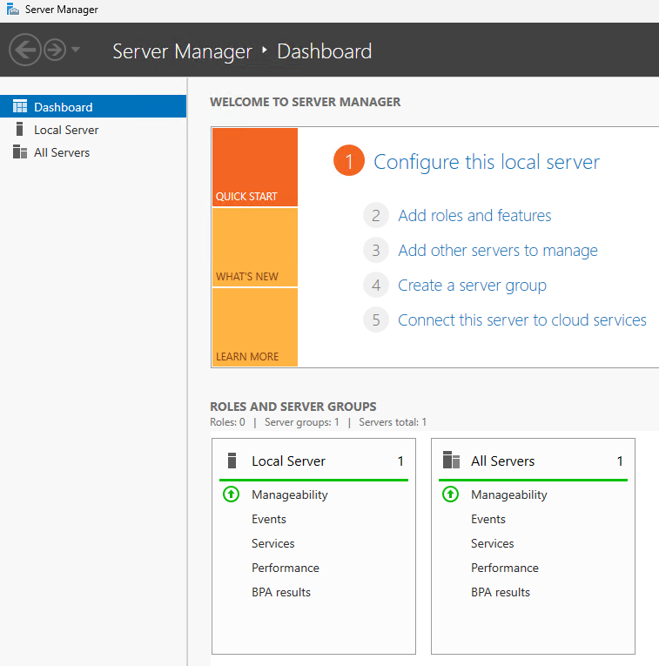
Task: Open Services in All Servers tile
Action: (x=493, y=543)
